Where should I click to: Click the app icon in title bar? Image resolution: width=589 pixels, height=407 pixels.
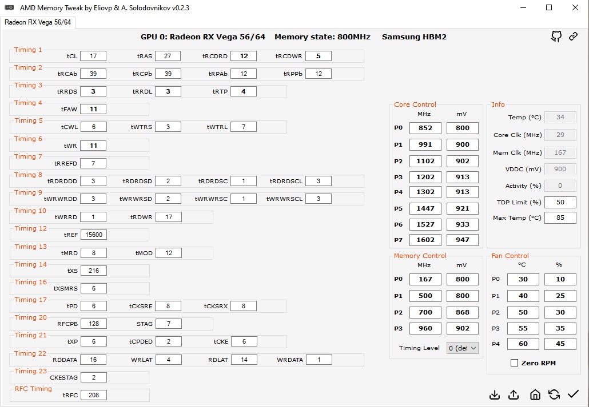[9, 7]
